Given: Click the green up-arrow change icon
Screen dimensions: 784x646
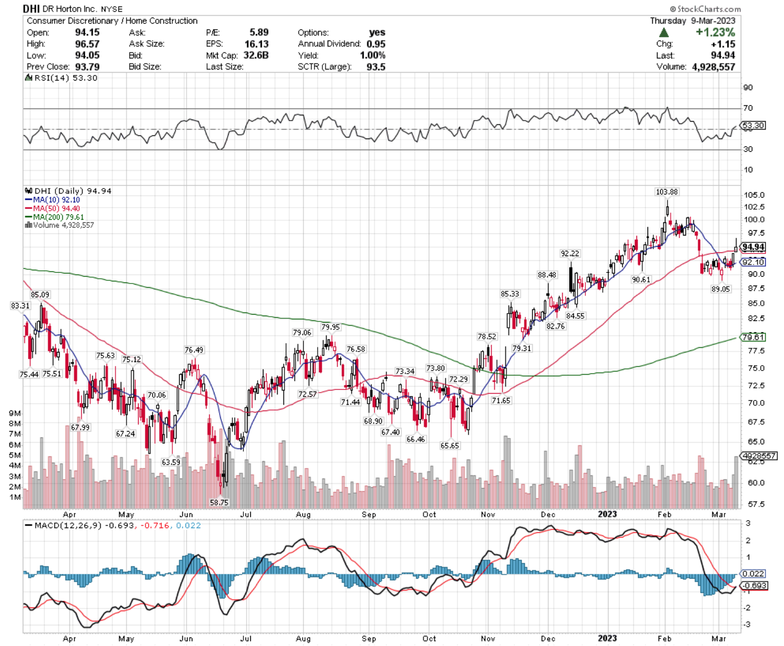Looking at the screenshot, I should (x=664, y=33).
